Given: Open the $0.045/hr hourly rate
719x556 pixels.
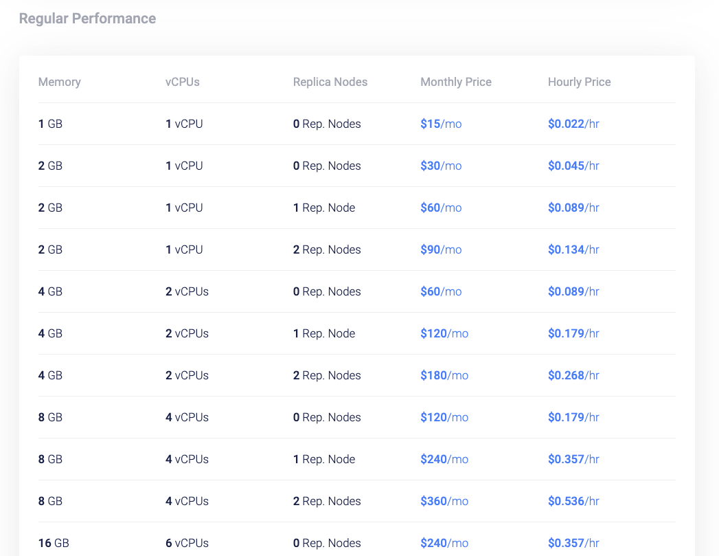Looking at the screenshot, I should (x=573, y=166).
